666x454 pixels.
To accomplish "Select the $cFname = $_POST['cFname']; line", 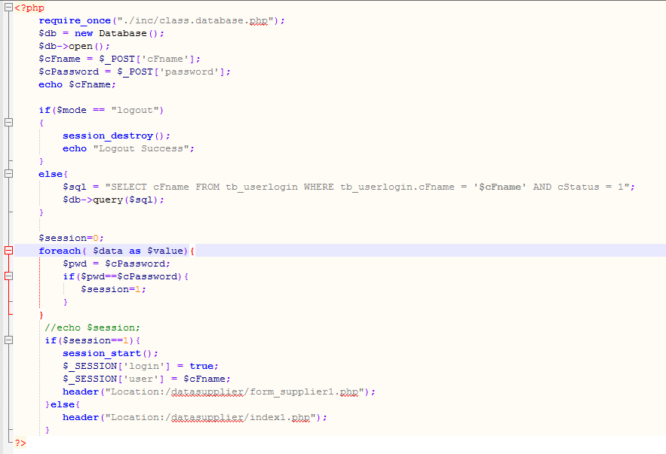I will point(119,59).
